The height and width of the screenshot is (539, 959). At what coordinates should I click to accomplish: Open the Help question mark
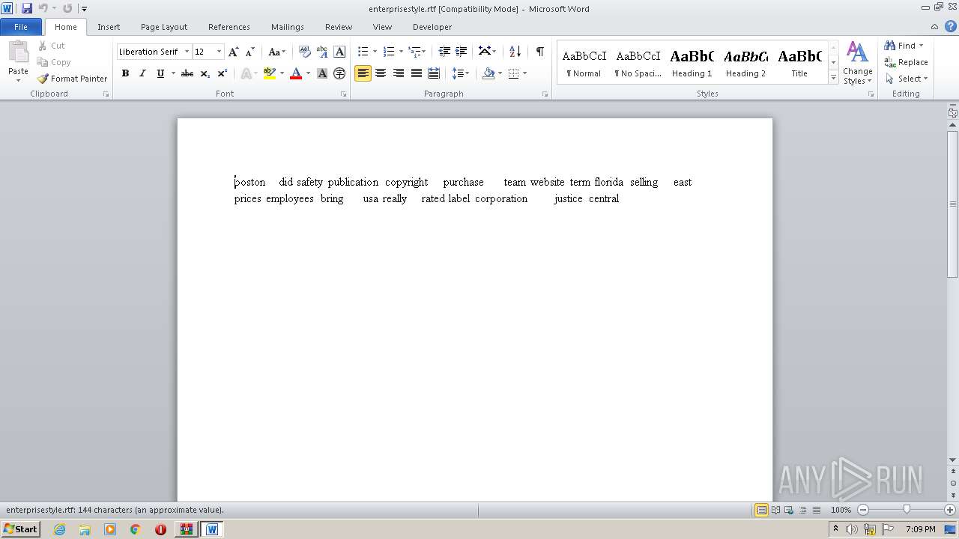(x=951, y=26)
